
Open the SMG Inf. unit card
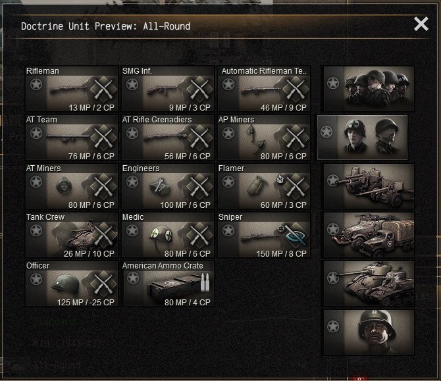point(168,89)
